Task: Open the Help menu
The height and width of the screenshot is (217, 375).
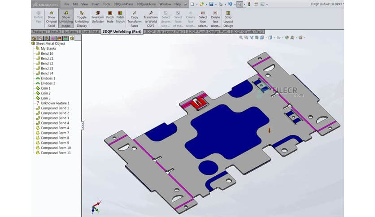Action: click(x=178, y=4)
